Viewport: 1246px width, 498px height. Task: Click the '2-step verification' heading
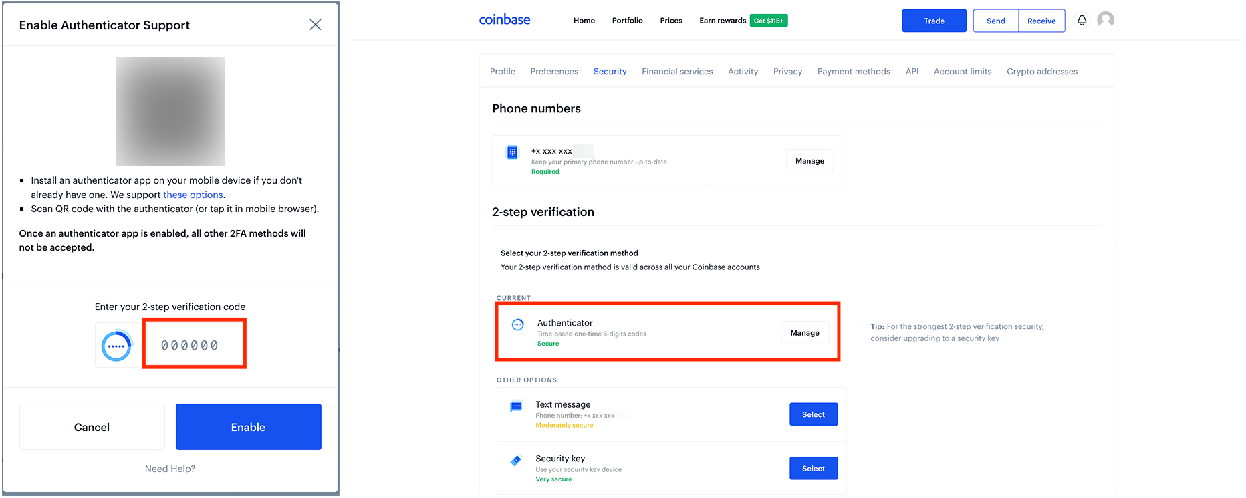click(x=543, y=212)
